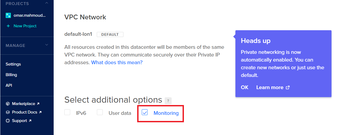Click the Marketplace cube icon

[8, 104]
